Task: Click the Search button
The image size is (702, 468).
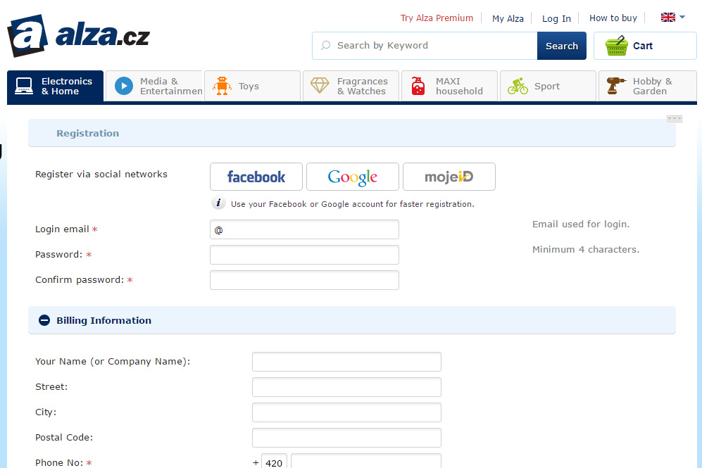Action: 561,46
